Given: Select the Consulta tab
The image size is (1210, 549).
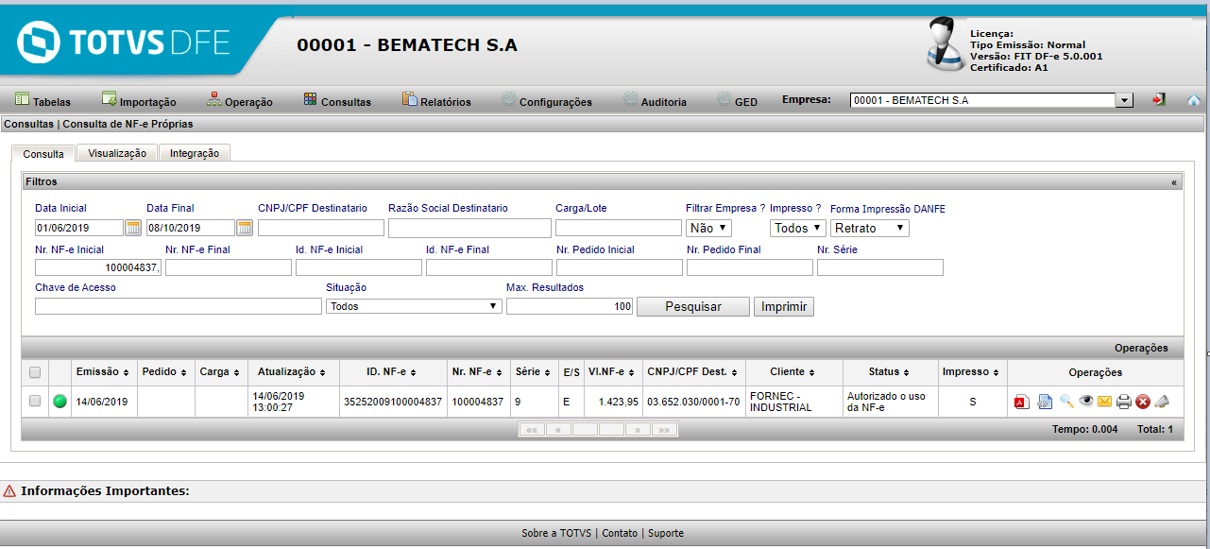Looking at the screenshot, I should pyautogui.click(x=43, y=153).
